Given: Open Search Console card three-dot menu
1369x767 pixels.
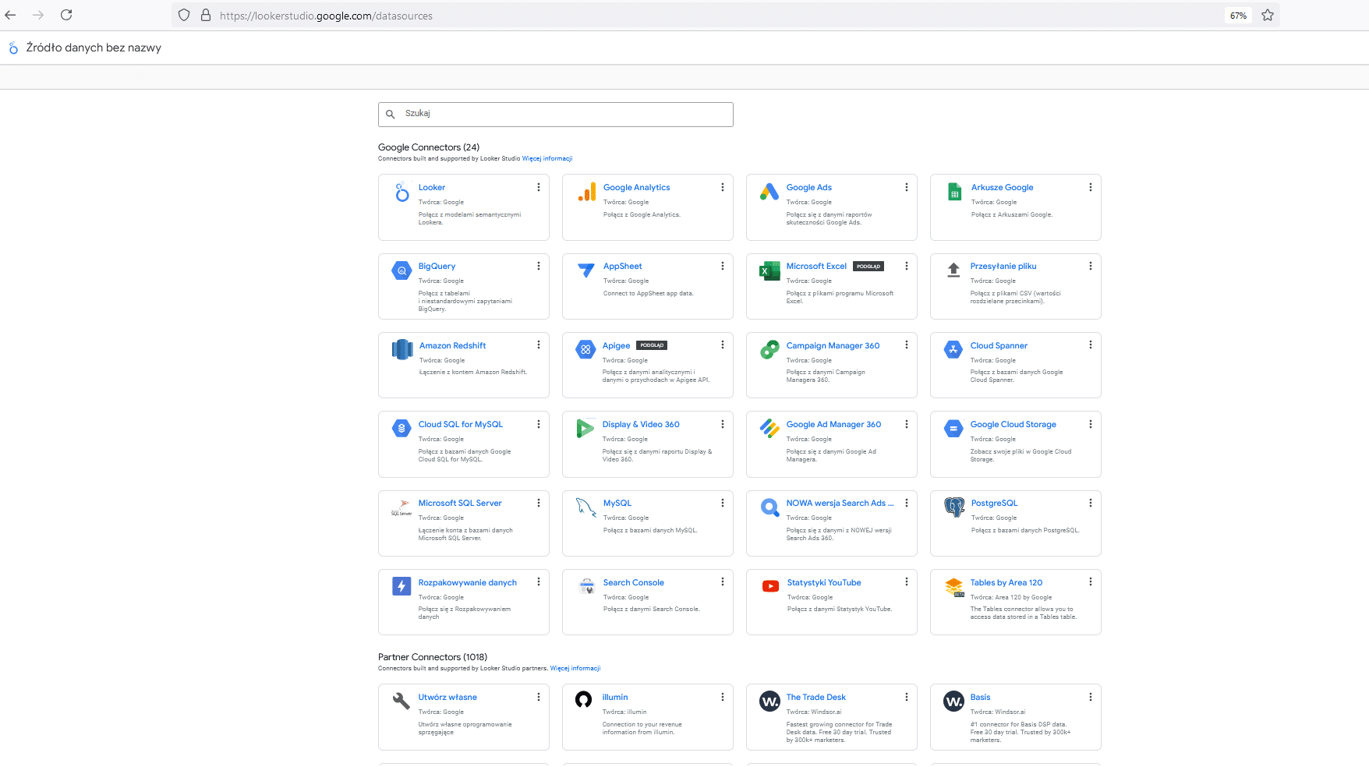Looking at the screenshot, I should pos(723,581).
